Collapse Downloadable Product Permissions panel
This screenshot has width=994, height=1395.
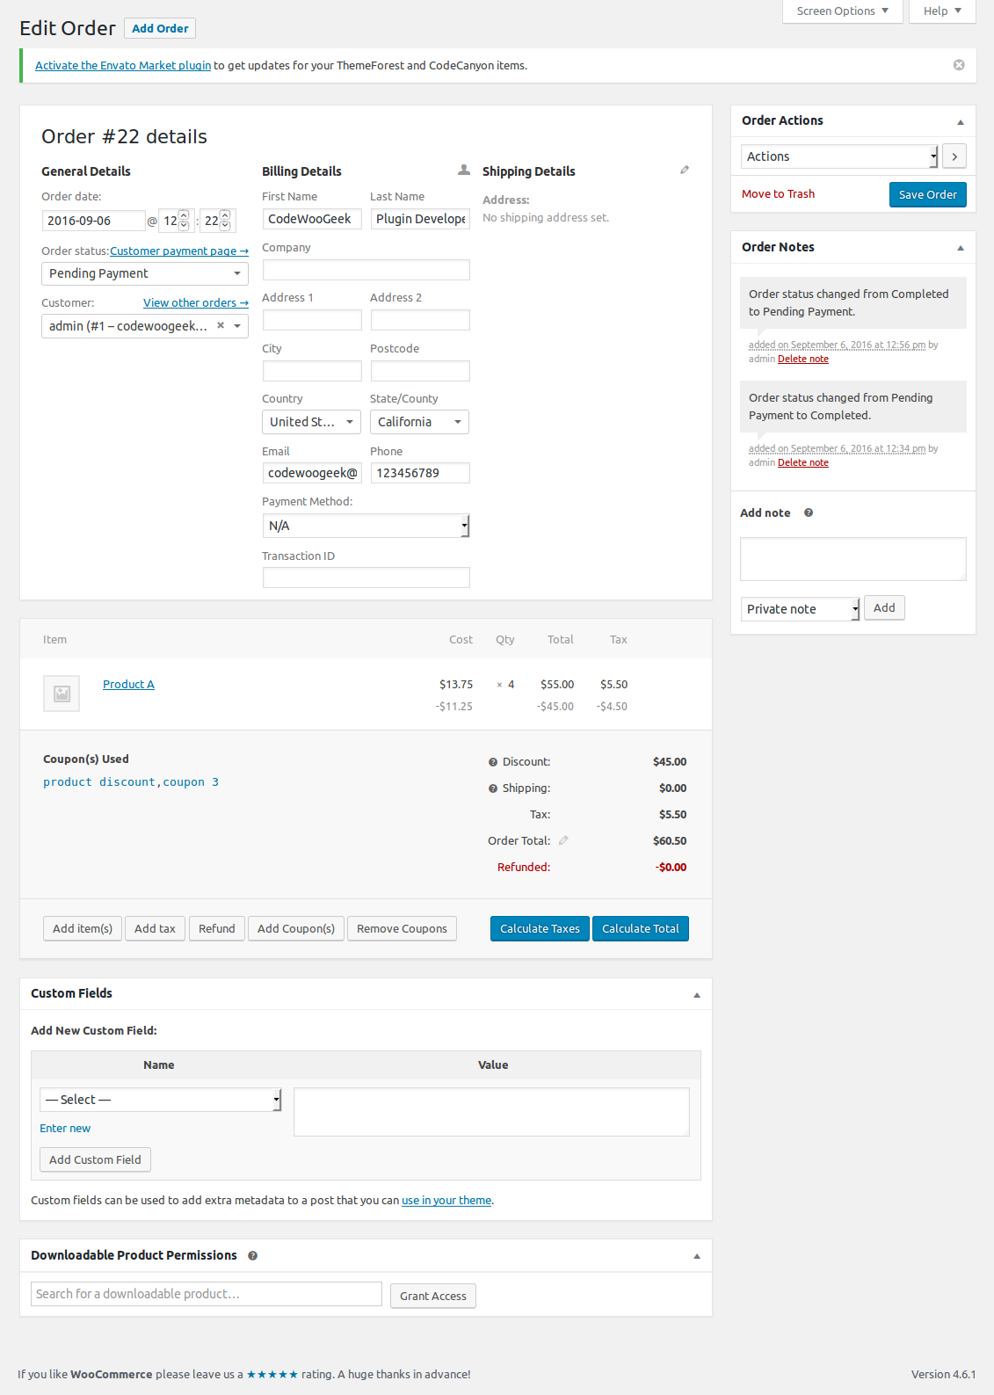[x=697, y=1256]
